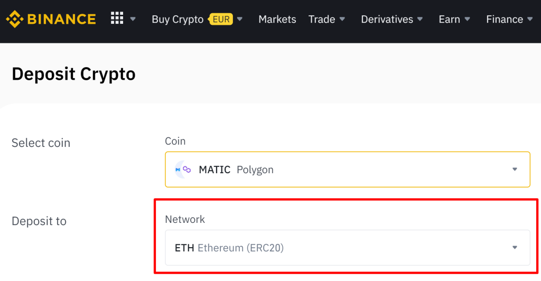Expand the arrow beside the grid icon
Viewport: 541px width, 281px height.
tap(133, 20)
